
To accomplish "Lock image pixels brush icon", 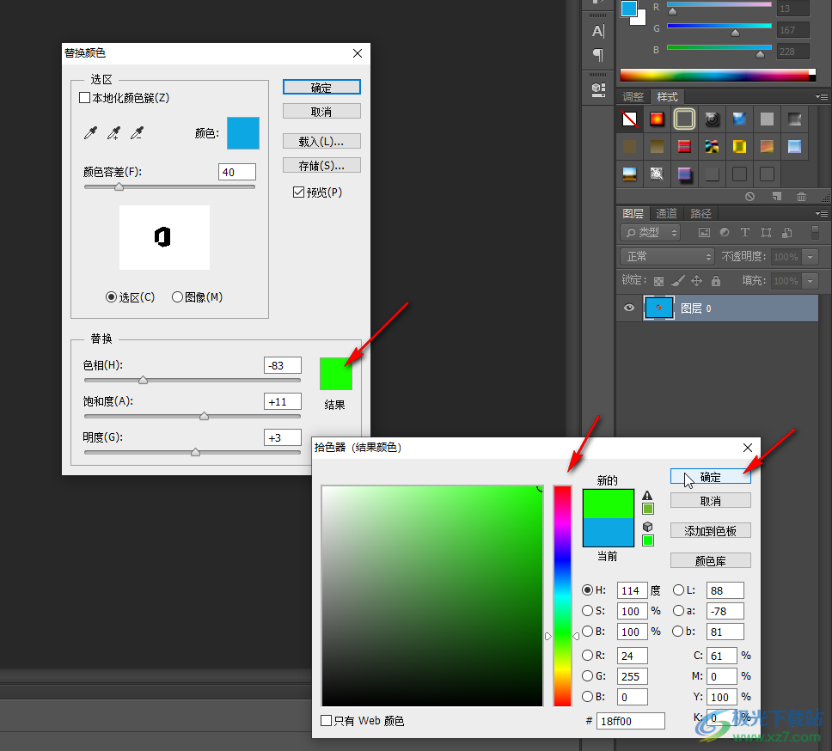I will pyautogui.click(x=677, y=281).
